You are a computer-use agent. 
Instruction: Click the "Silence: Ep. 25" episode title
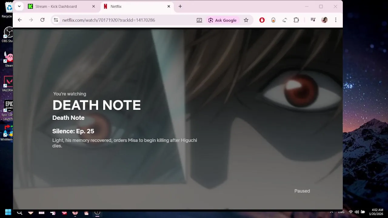pos(73,131)
